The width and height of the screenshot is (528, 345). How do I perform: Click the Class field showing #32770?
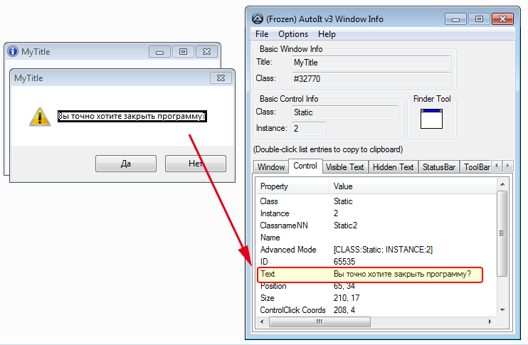[370, 78]
